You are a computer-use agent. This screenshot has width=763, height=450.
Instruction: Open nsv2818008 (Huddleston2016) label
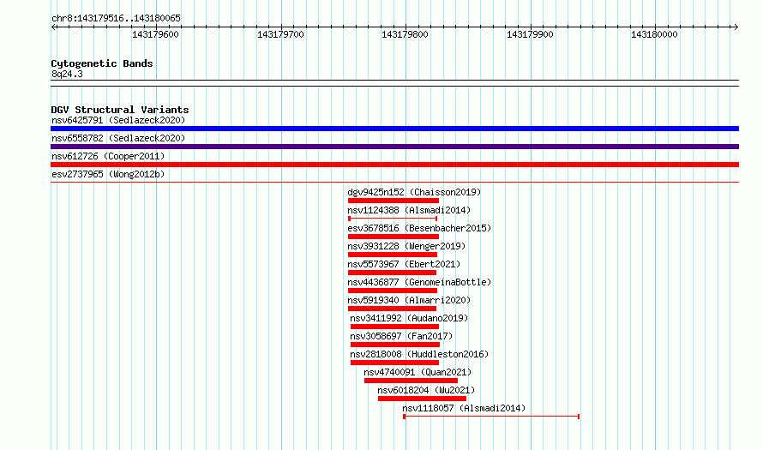419,354
